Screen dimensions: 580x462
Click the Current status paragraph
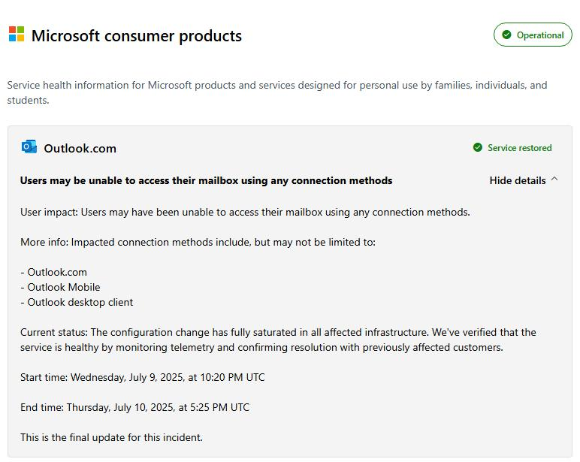coord(278,340)
